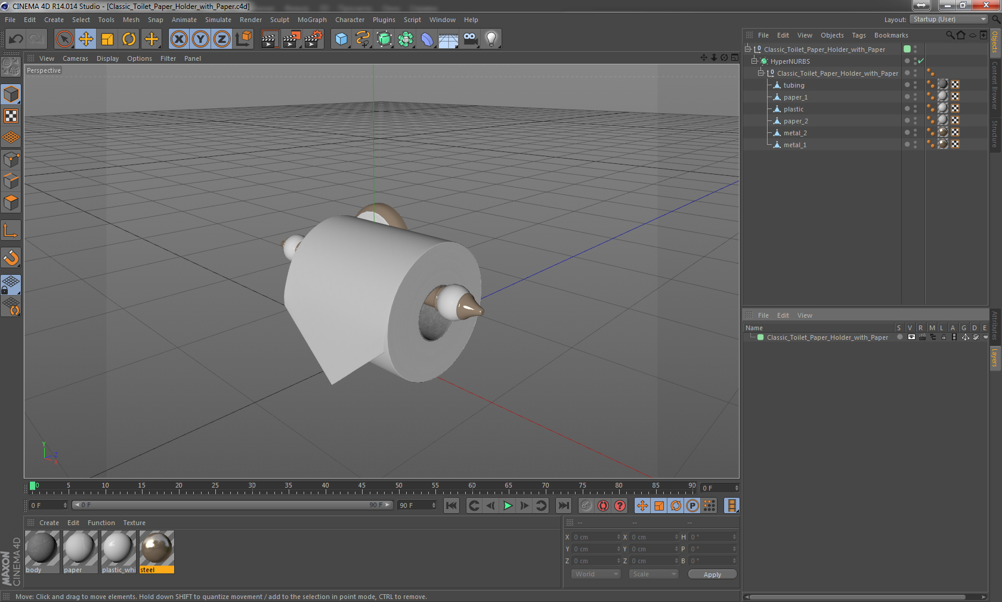
Task: Open the Render Settings
Action: coord(314,39)
